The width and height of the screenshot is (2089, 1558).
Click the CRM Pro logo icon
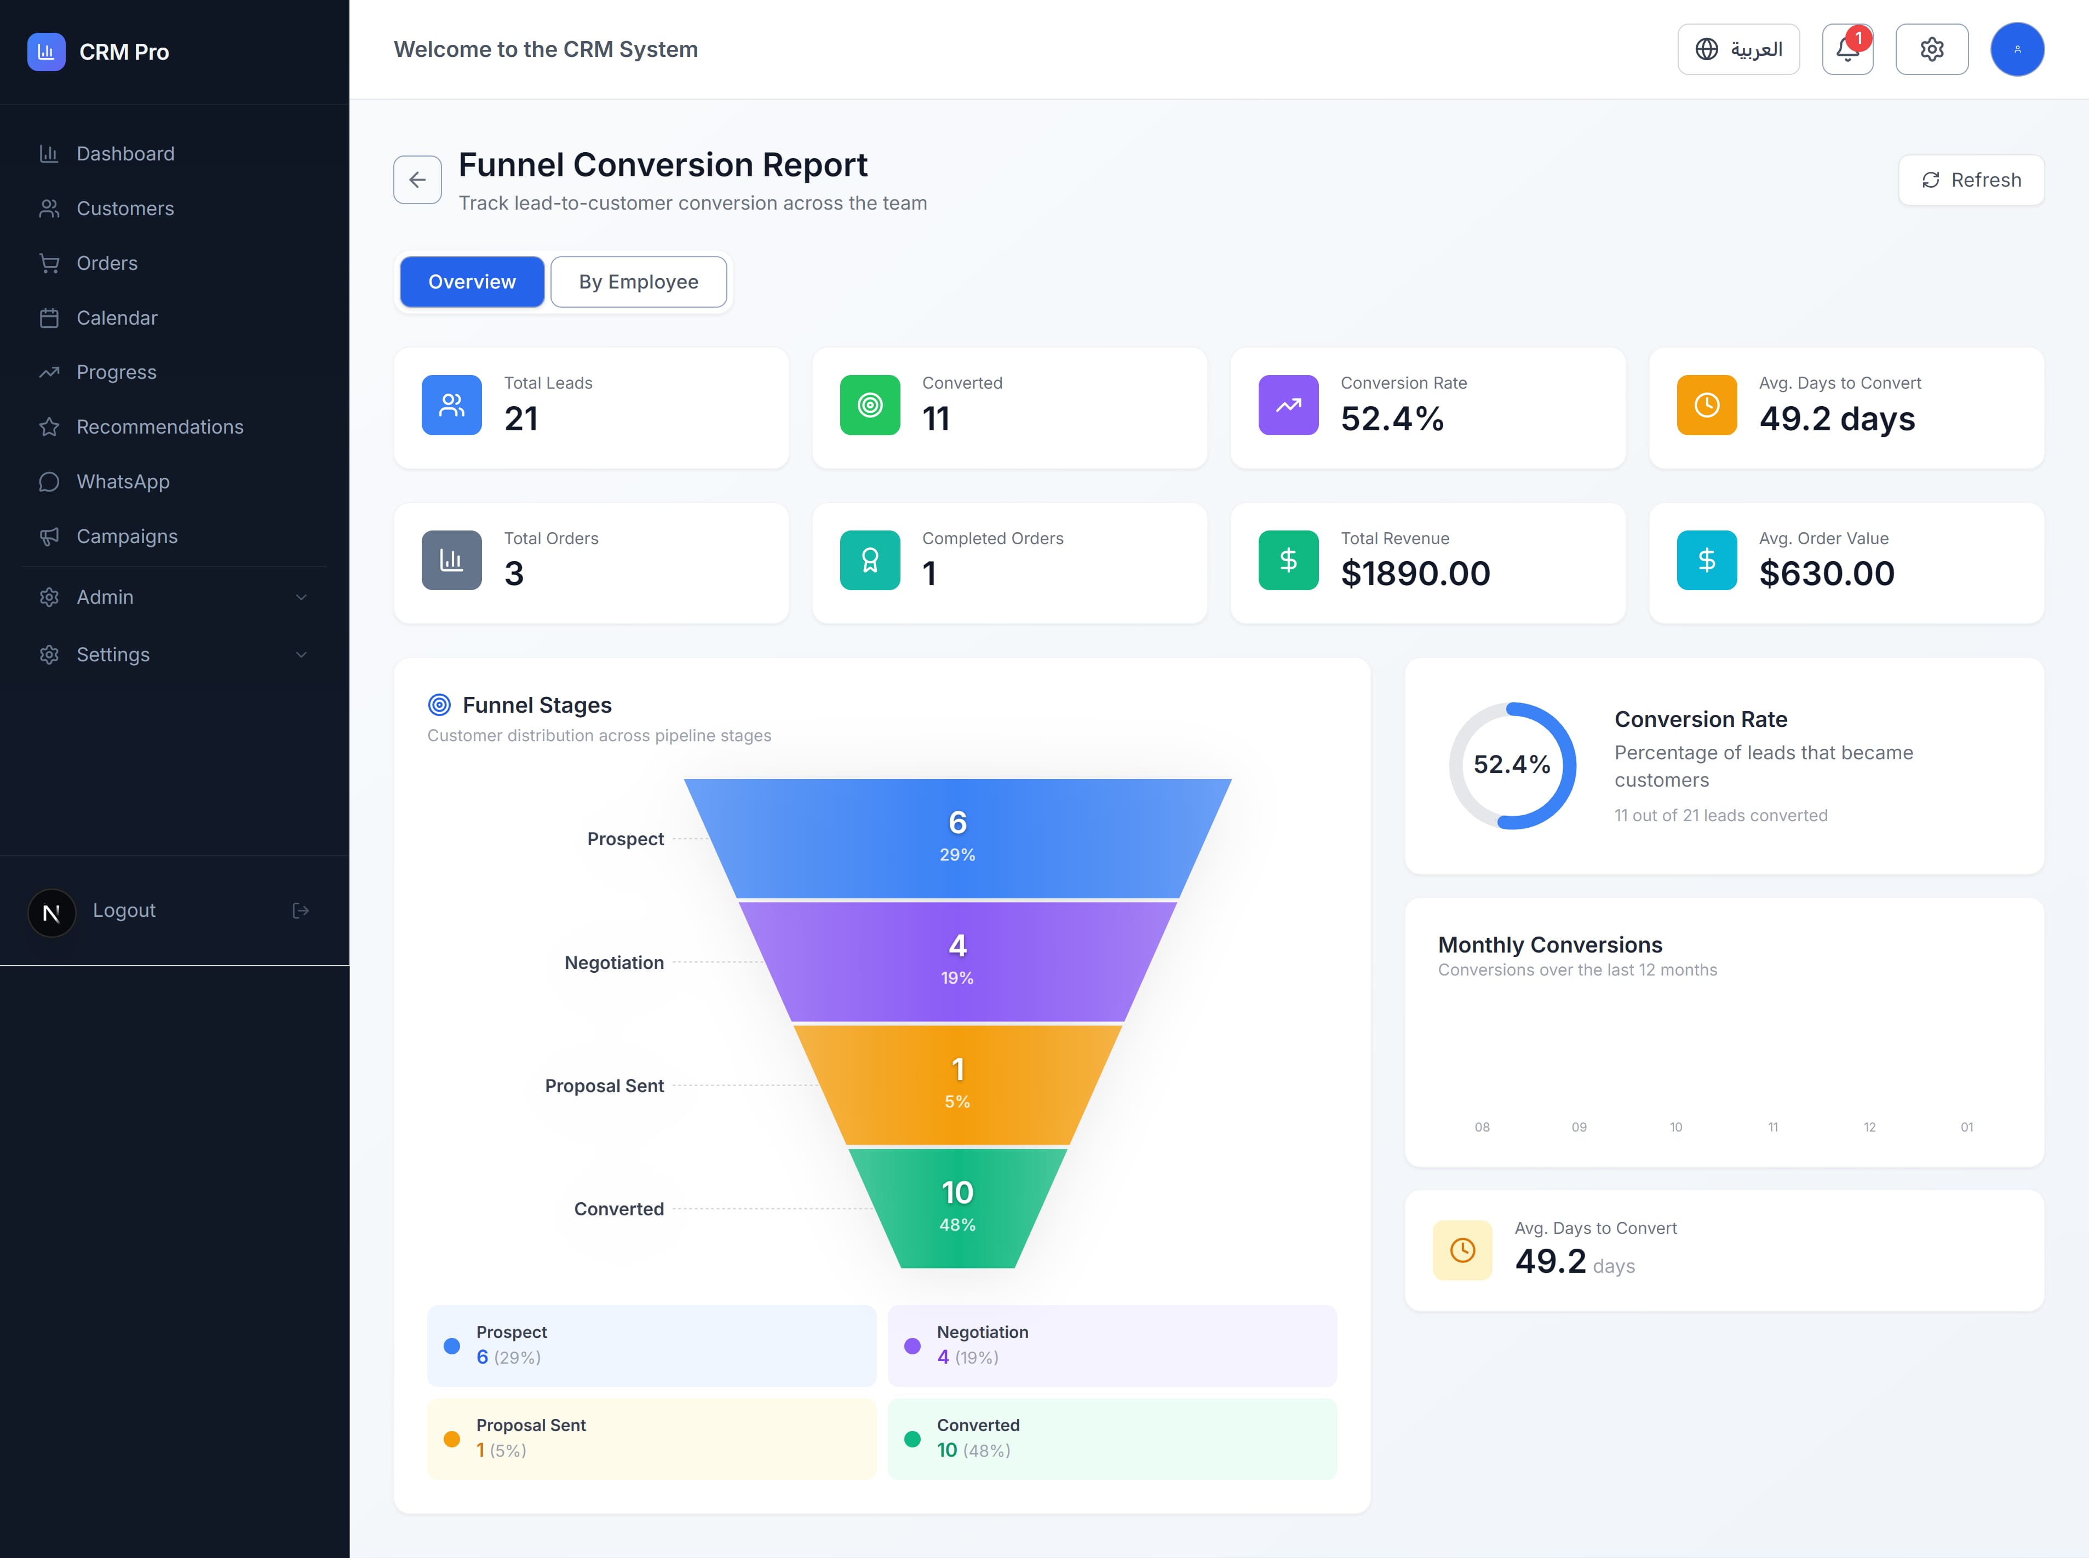46,52
